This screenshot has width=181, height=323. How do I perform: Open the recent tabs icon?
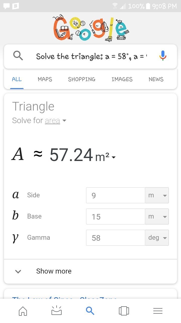(124, 311)
